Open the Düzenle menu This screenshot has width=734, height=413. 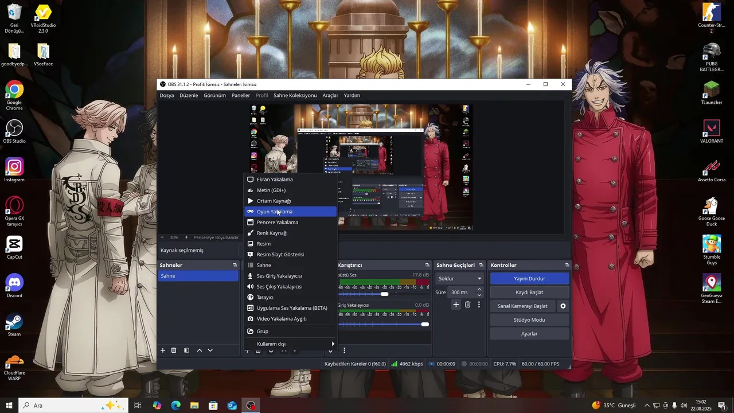(x=189, y=95)
